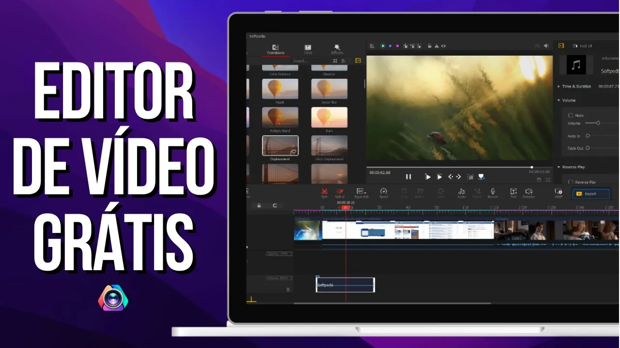
Task: Toggle the Reverse Play checkbox
Action: pyautogui.click(x=571, y=182)
